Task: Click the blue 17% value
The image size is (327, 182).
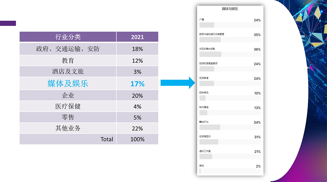Action: (x=137, y=84)
